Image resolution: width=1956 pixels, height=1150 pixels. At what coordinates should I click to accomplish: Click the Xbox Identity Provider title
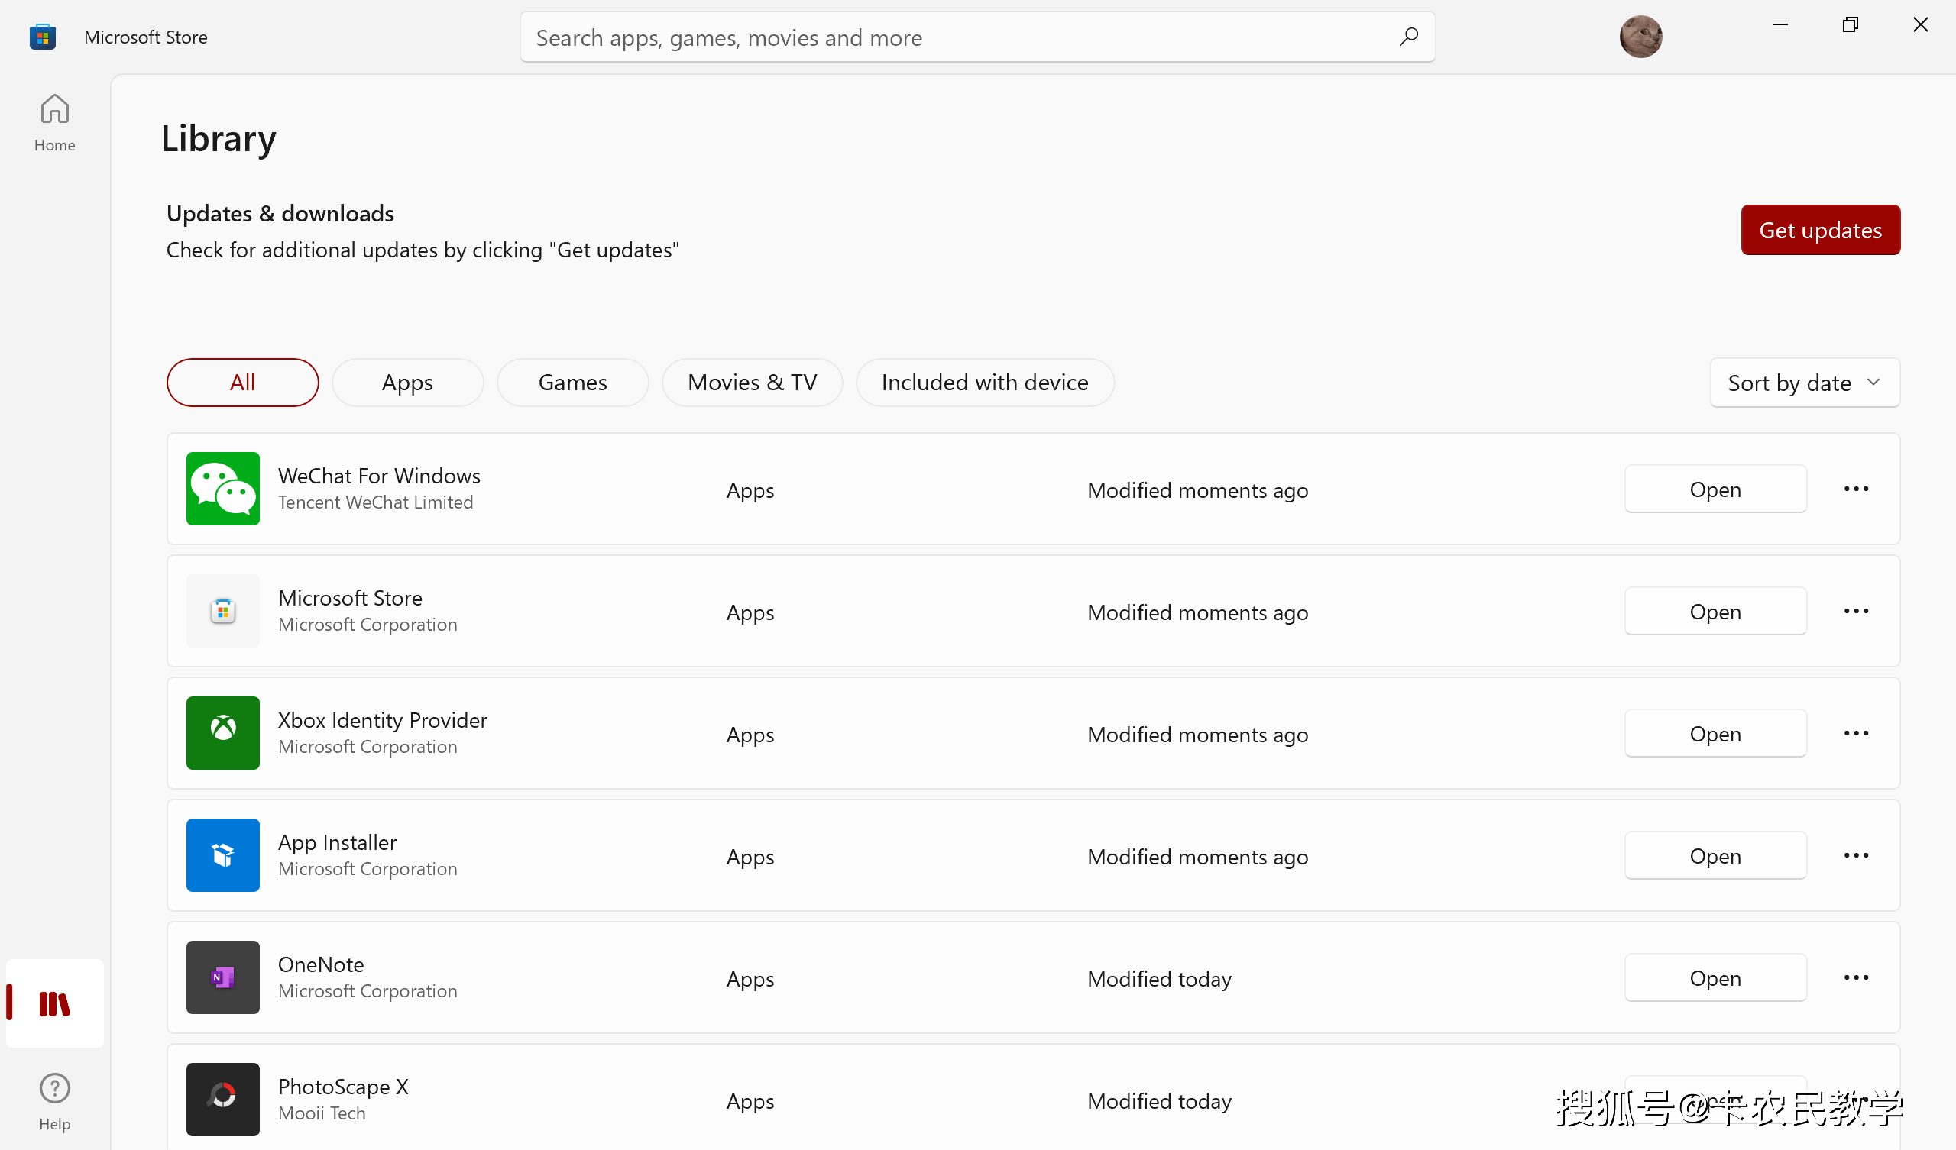(383, 720)
